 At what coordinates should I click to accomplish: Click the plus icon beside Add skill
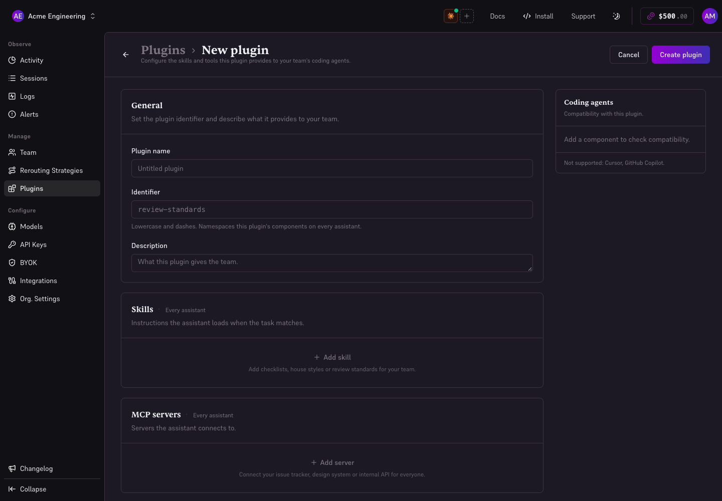tap(317, 357)
